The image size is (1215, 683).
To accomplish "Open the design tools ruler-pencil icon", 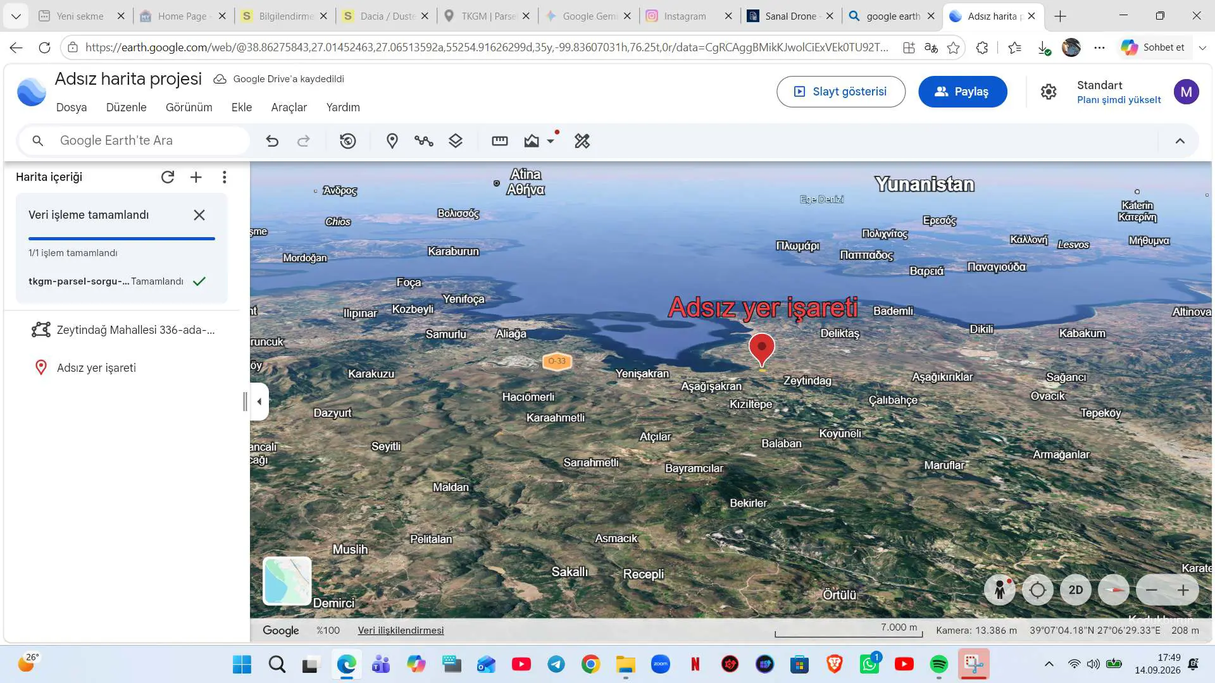I will [582, 141].
